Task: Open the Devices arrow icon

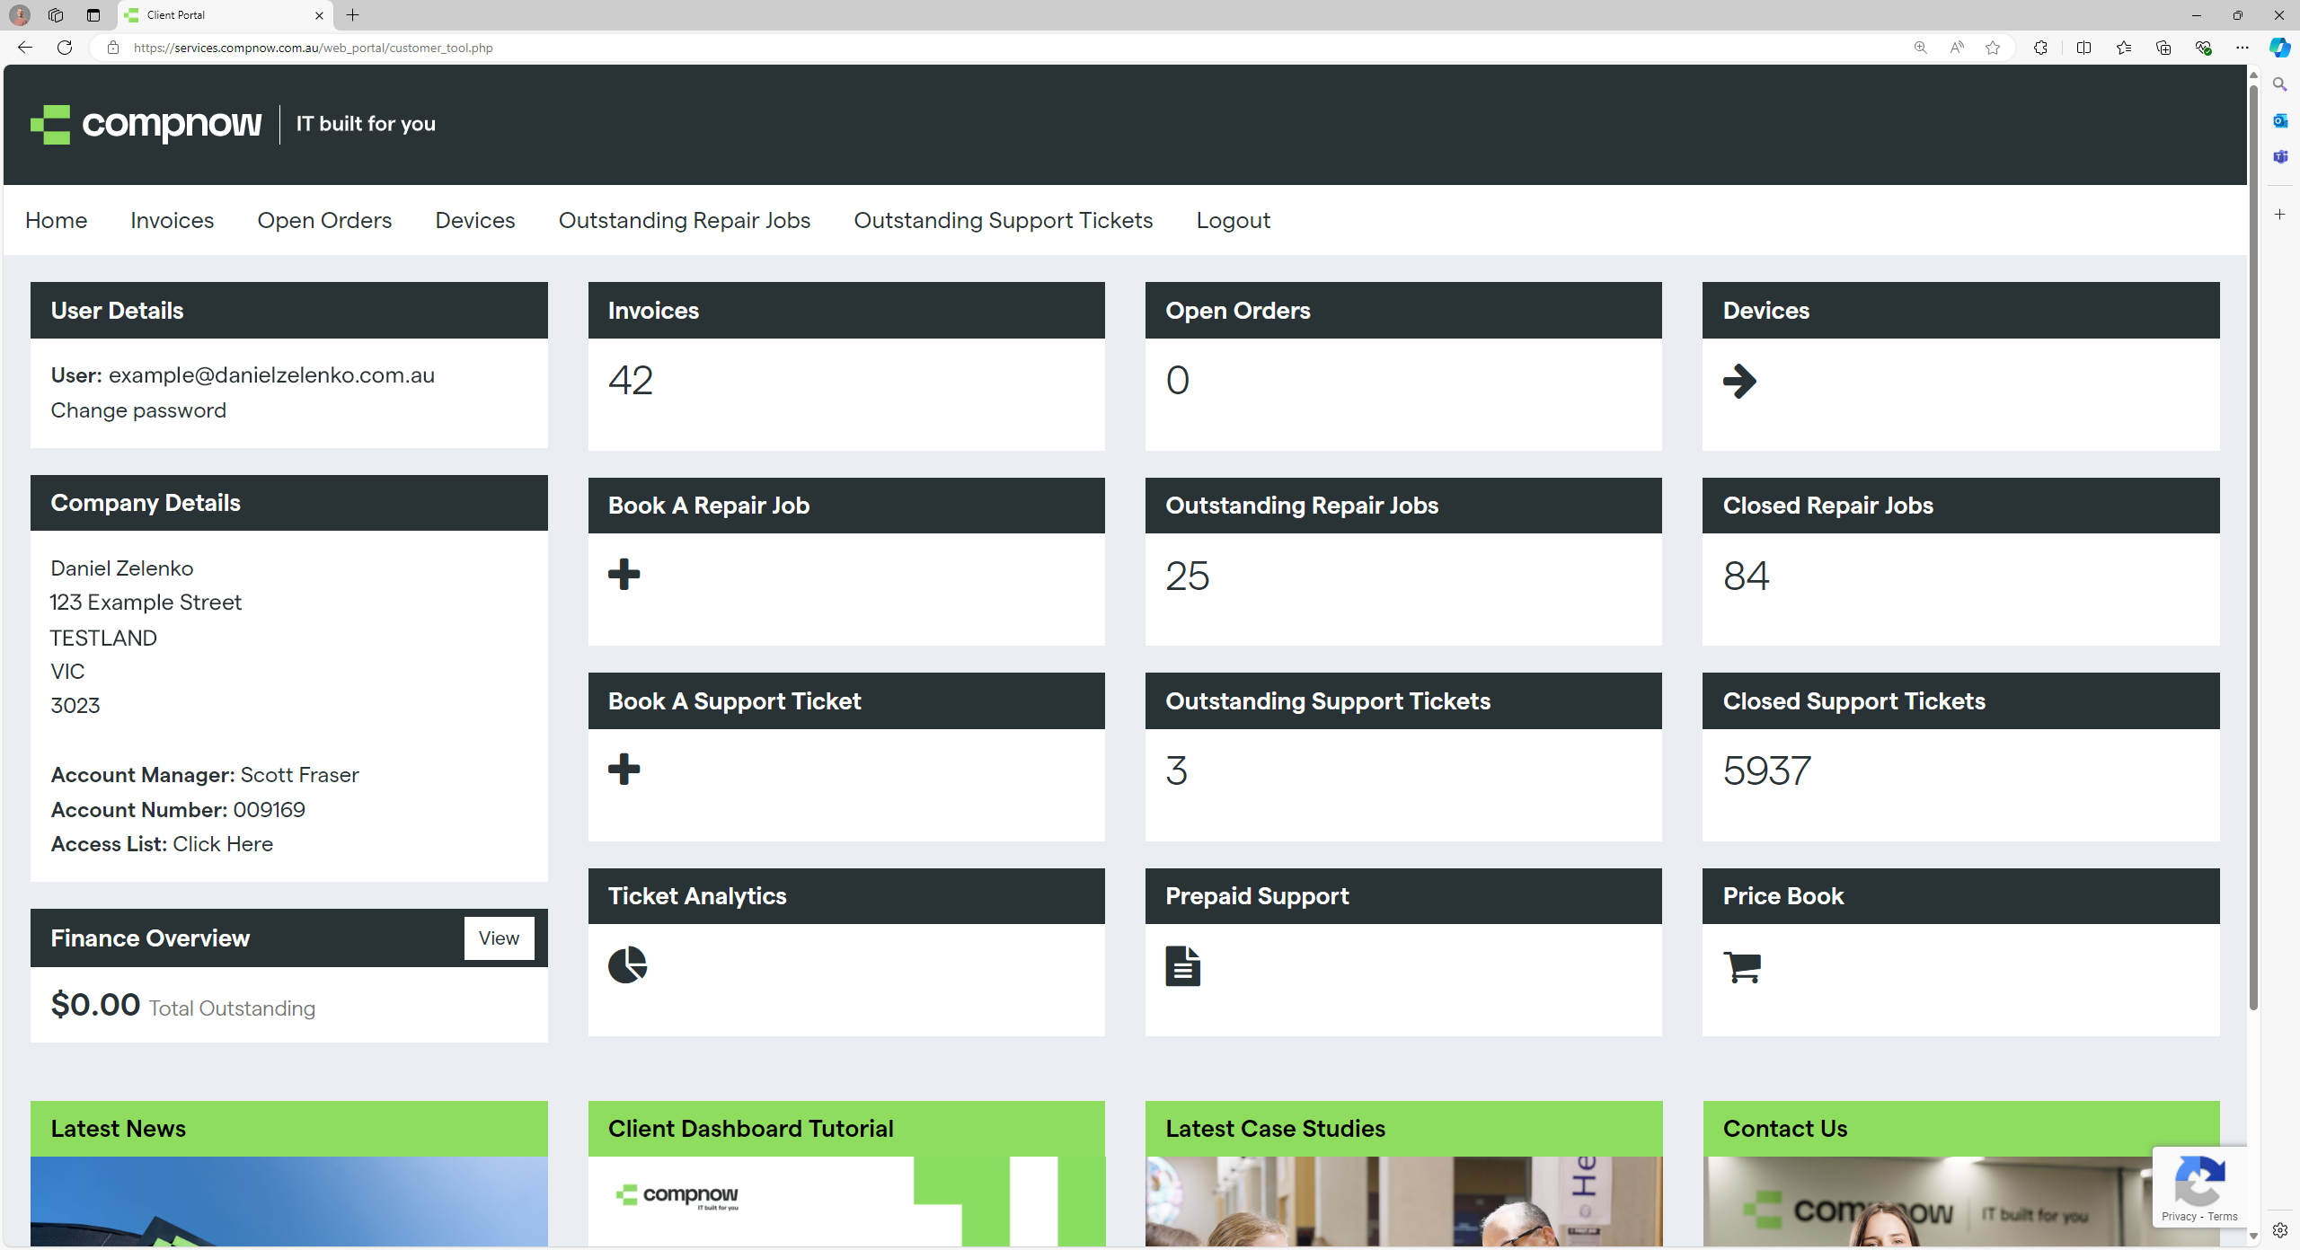Action: pos(1739,381)
